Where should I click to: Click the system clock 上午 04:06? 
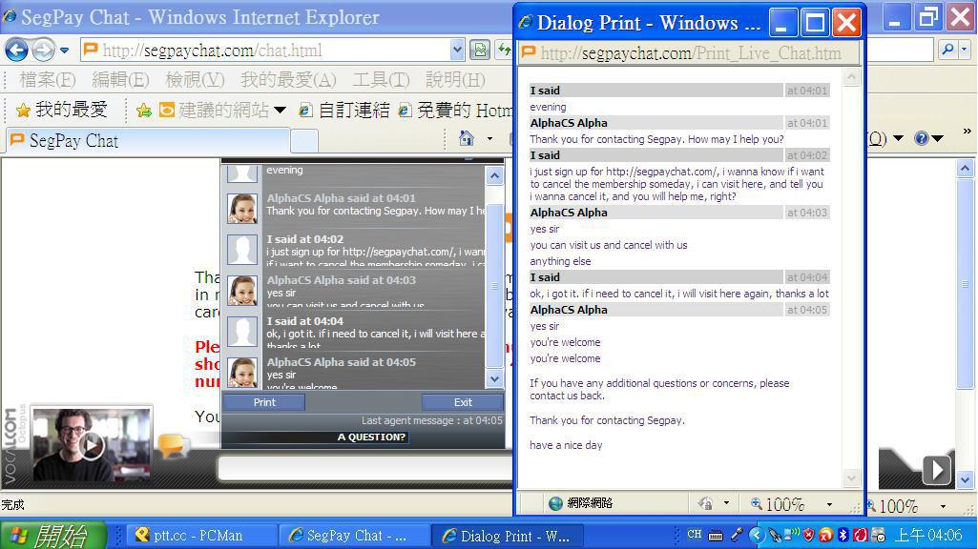click(x=928, y=535)
